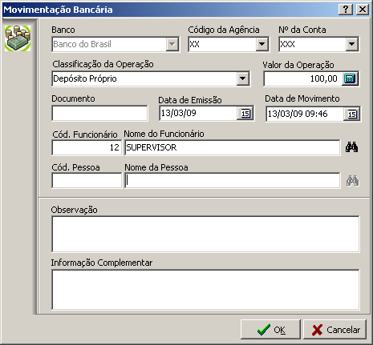Click the Cód. Funcionário field
The image size is (373, 345).
click(x=87, y=147)
